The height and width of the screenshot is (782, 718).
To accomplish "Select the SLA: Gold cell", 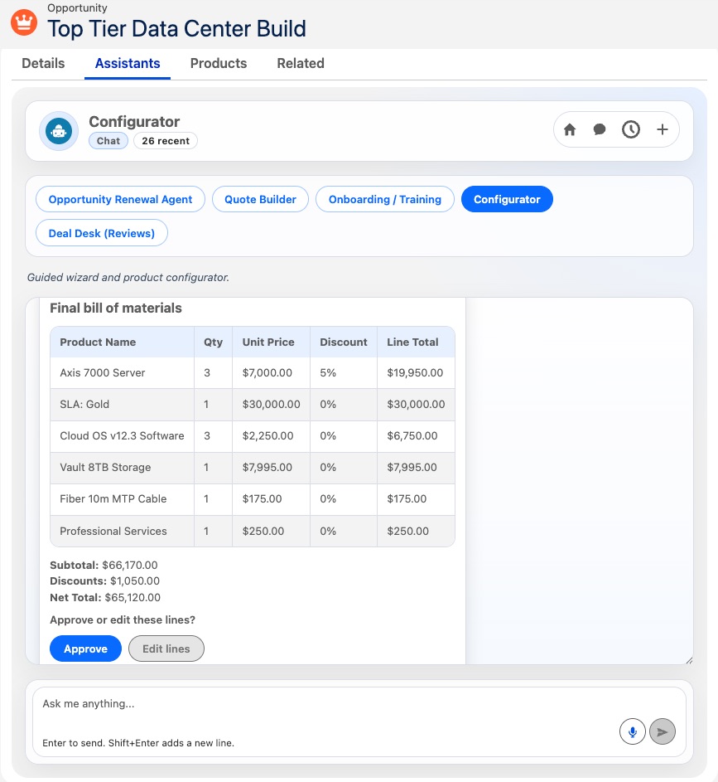I will pos(122,405).
